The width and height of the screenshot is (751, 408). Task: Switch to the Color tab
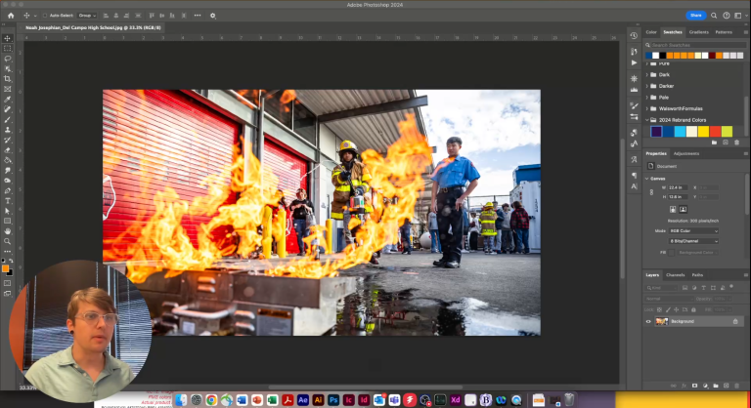pos(651,32)
